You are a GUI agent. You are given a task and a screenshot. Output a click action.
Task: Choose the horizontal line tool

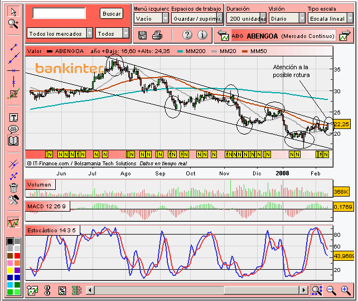pyautogui.click(x=13, y=70)
